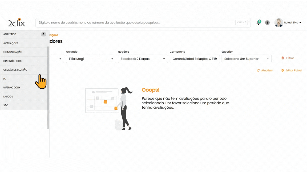The image size is (307, 173).
Task: Click the trash icon beside Filtros
Action: 283,58
